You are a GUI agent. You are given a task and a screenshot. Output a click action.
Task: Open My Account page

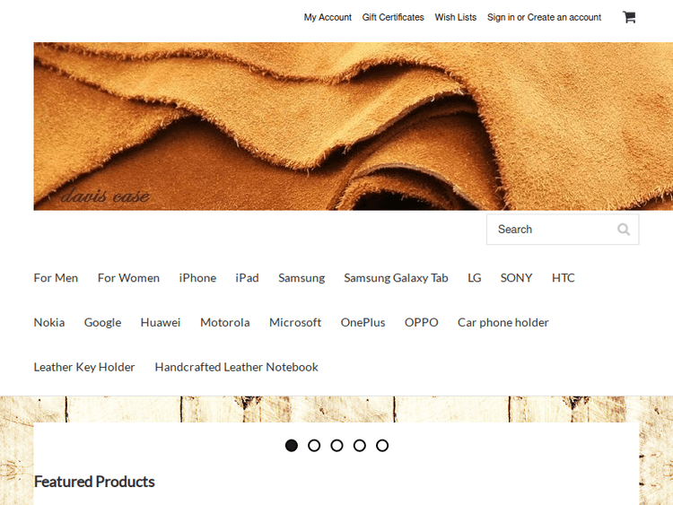coord(328,18)
